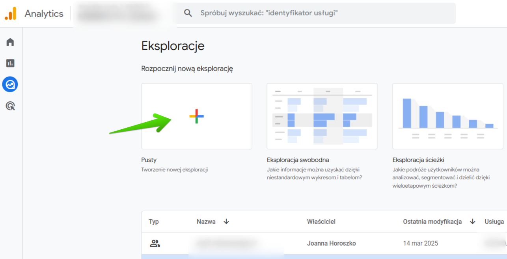Open the Eksploracja swobodna template thumbnail
The height and width of the screenshot is (259, 507).
tap(322, 116)
